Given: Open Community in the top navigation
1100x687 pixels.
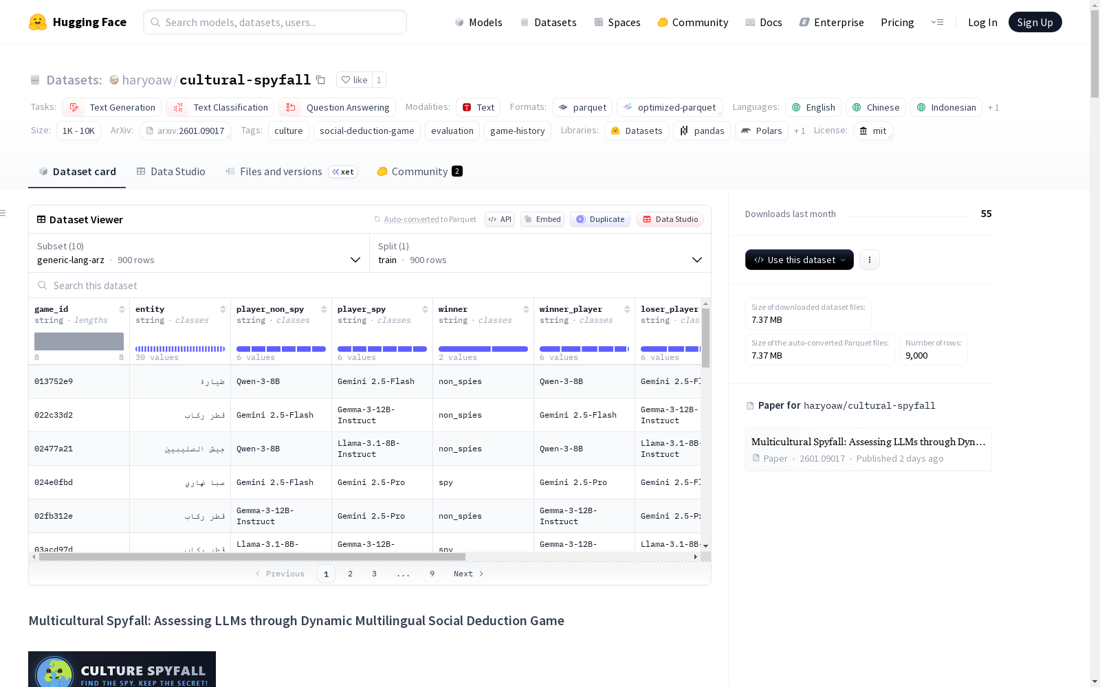Looking at the screenshot, I should click(693, 22).
